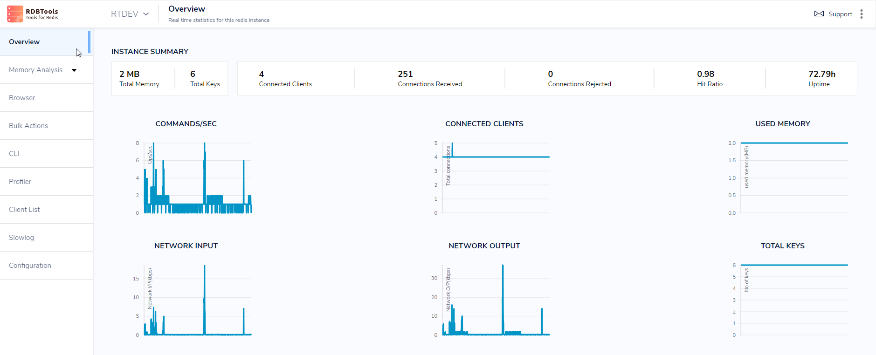Click the RDBTools logo icon
Screen dimensions: 876x355
pyautogui.click(x=15, y=14)
